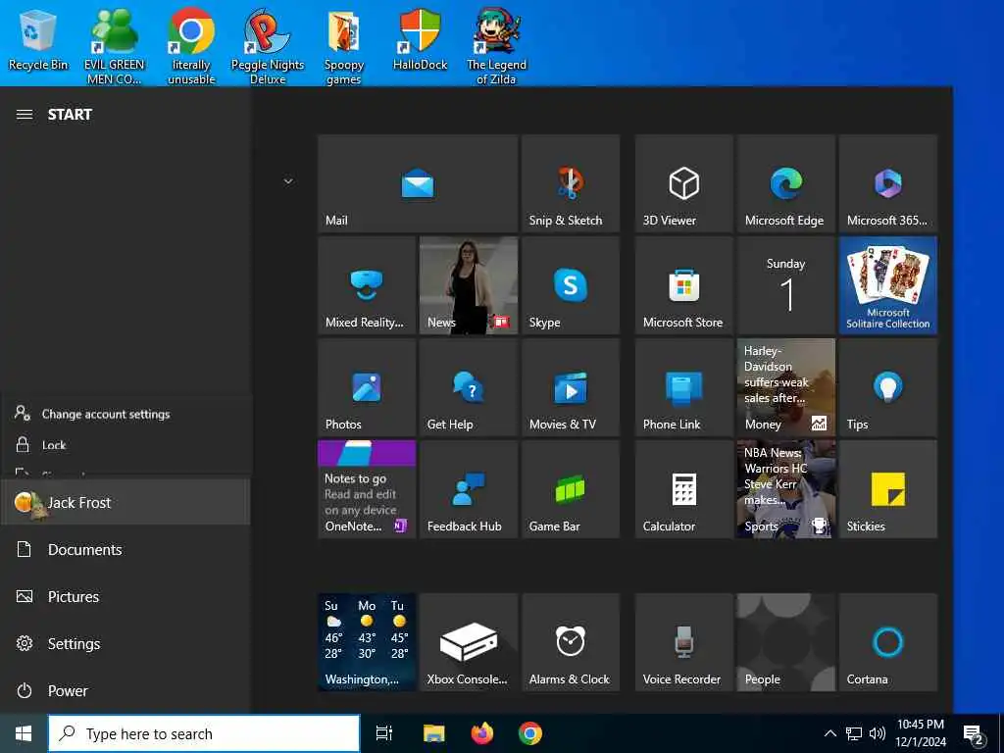Launch Calculator tile
This screenshot has width=1004, height=753.
click(683, 488)
